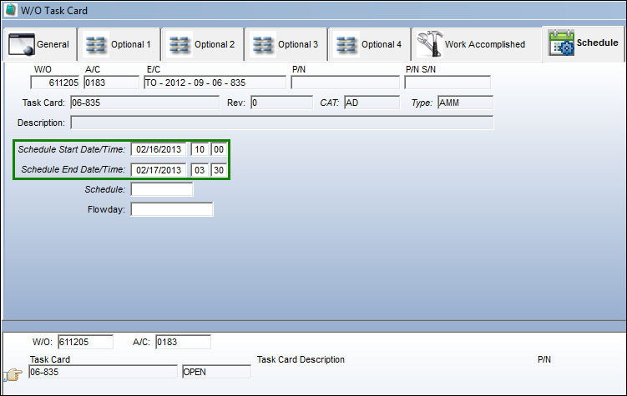Open the Optional 1 tab
The image size is (627, 396).
pos(119,44)
